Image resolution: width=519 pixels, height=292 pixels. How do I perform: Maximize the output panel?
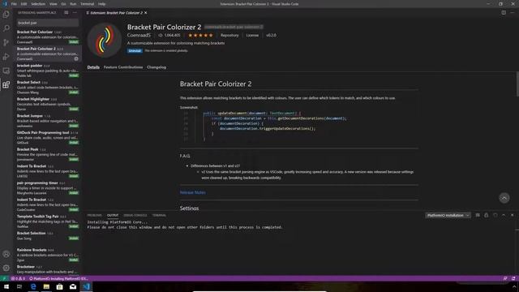point(504,215)
